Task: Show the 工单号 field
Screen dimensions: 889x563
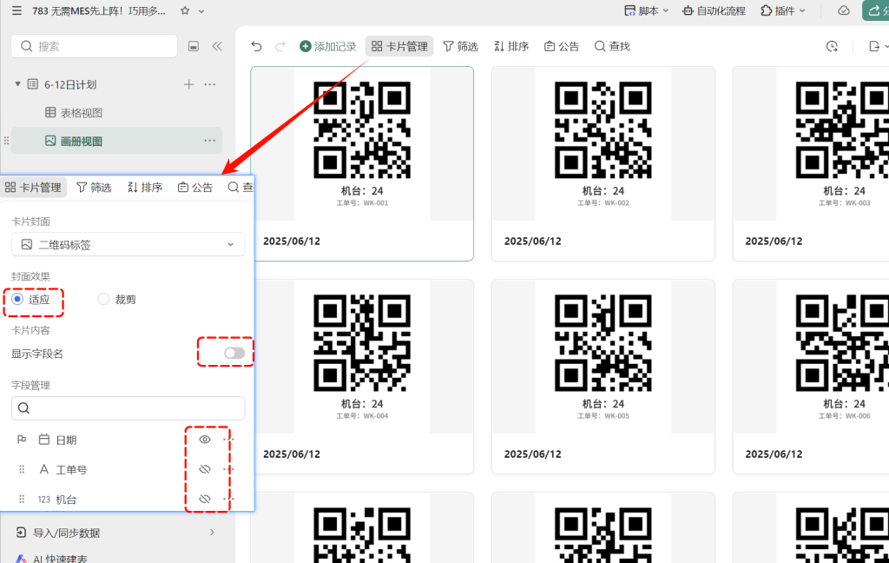Action: click(205, 469)
